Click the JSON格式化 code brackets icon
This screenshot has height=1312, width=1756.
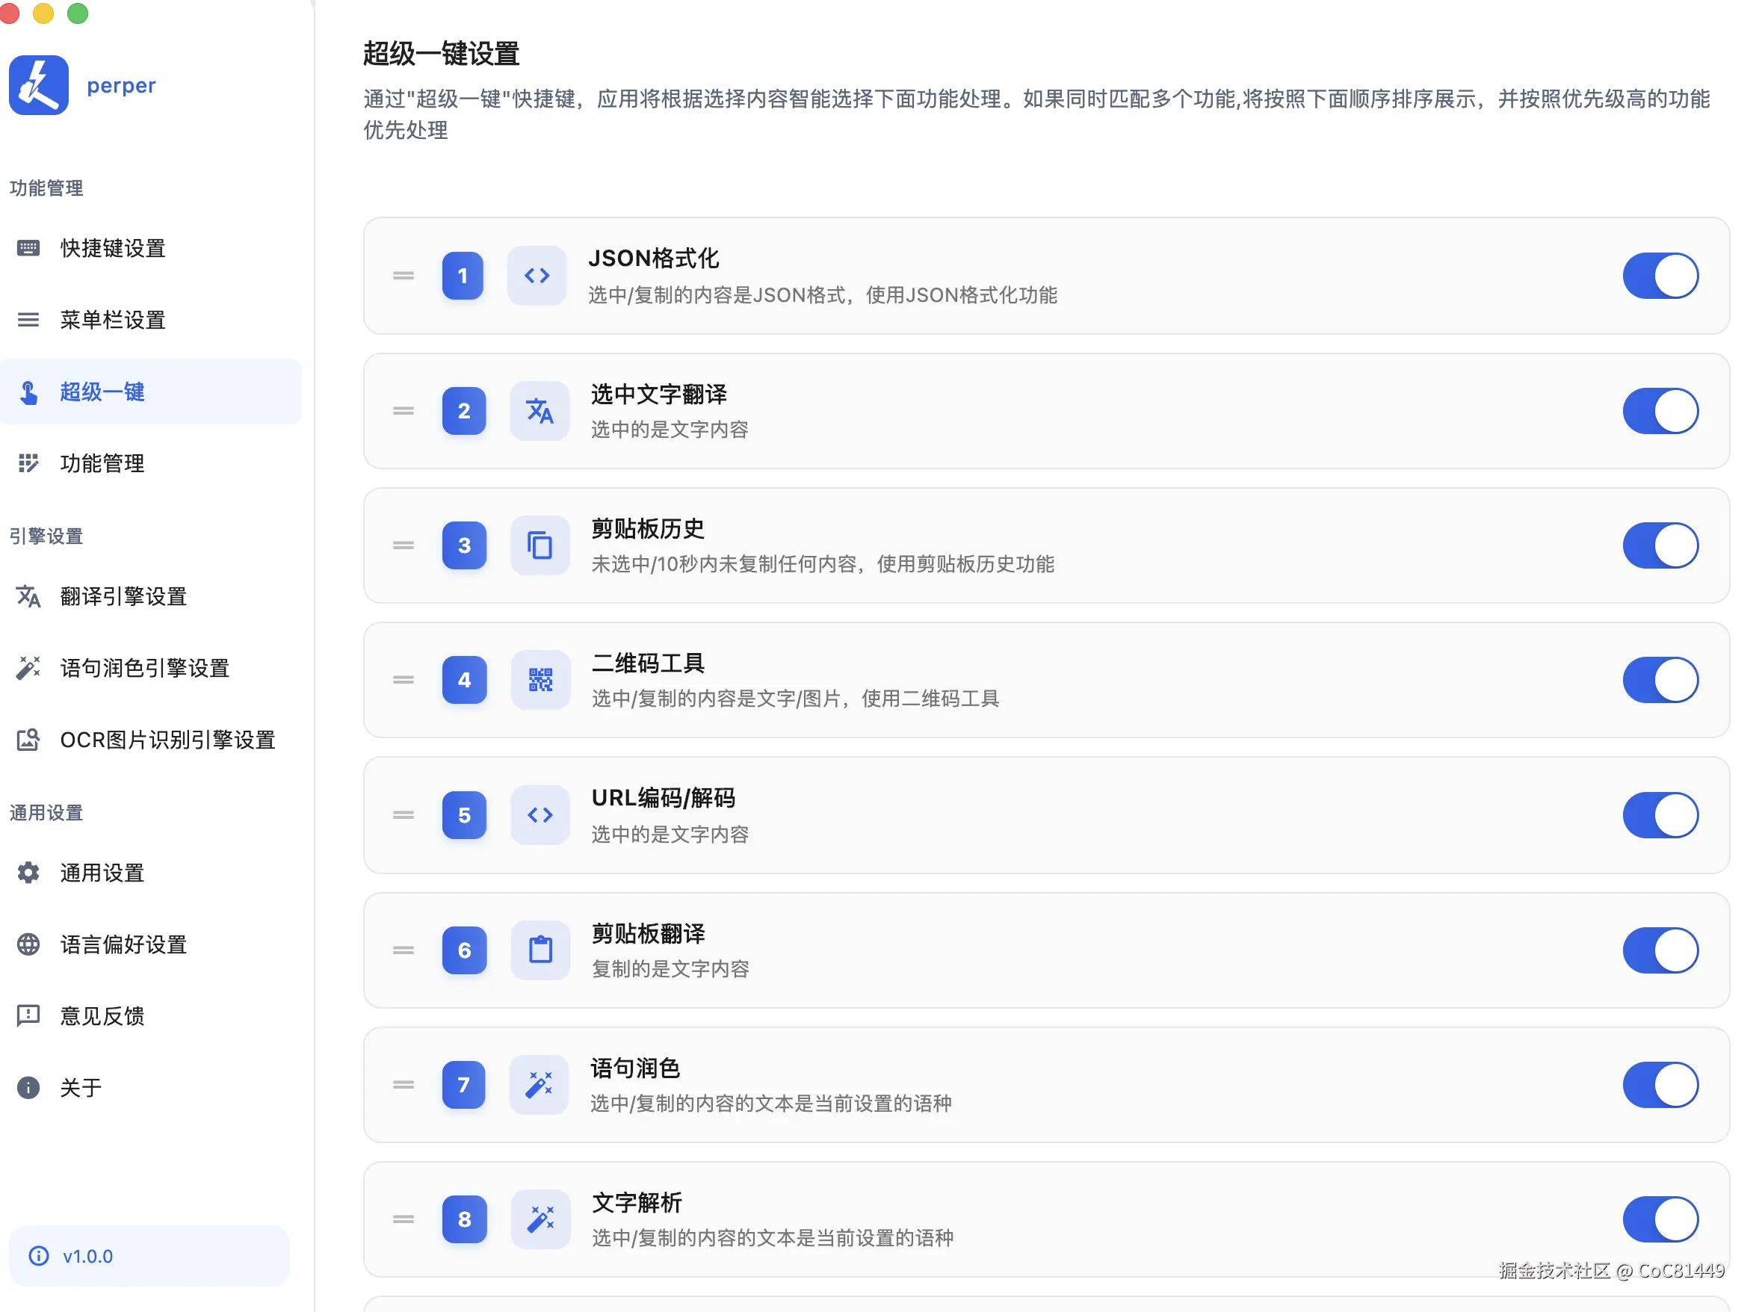tap(537, 276)
